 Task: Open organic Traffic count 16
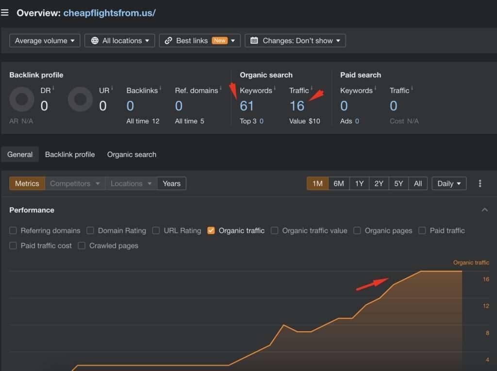297,106
